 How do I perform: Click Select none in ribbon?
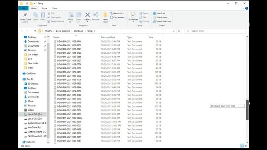pyautogui.click(x=160, y=17)
